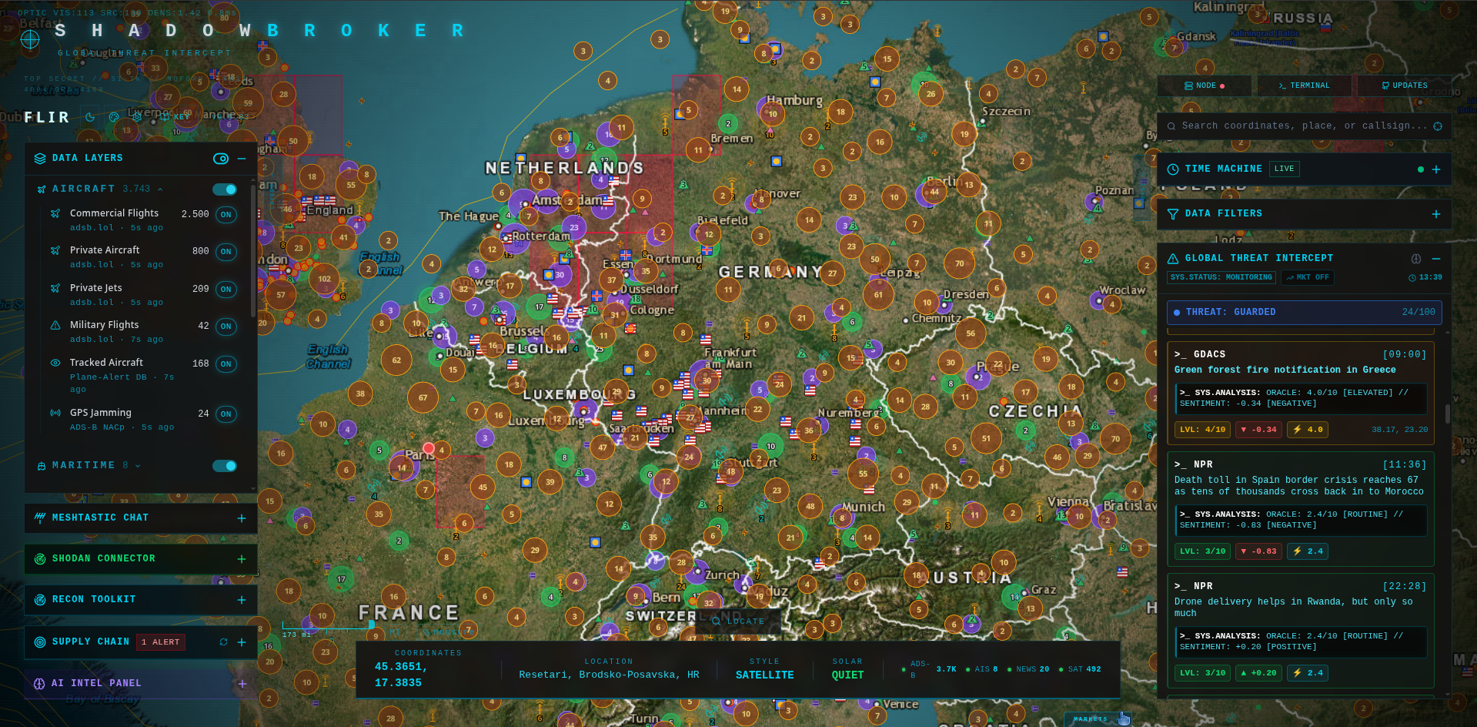
Task: Open the gear settings icon near FLIR
Action: point(137,117)
